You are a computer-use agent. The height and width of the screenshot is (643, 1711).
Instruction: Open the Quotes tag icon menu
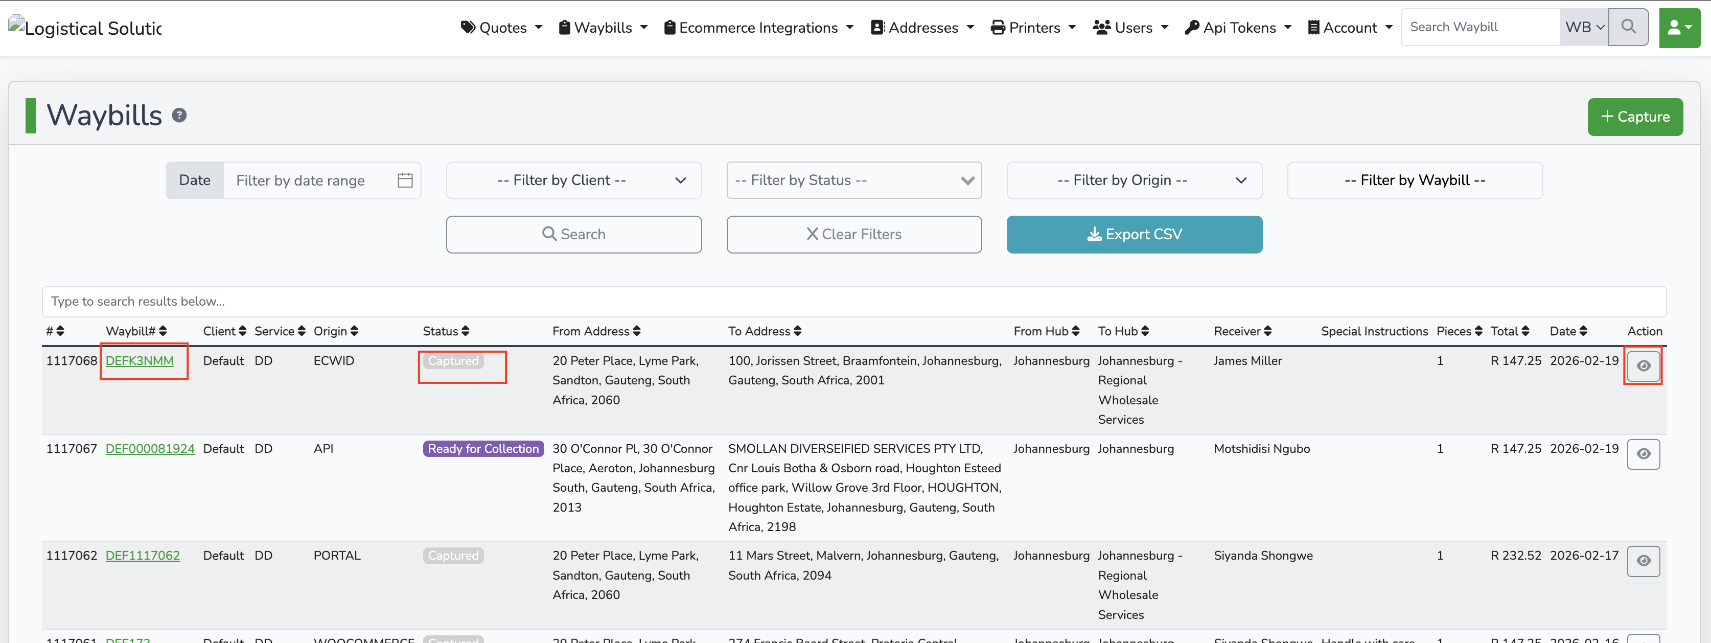[x=469, y=27]
